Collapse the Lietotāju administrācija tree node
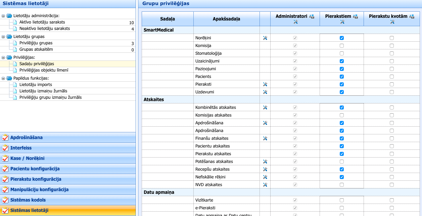 [x=3, y=16]
